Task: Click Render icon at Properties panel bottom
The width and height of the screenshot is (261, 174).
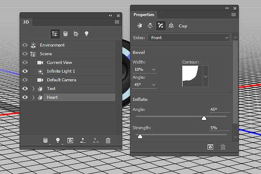Action: pyautogui.click(x=210, y=147)
